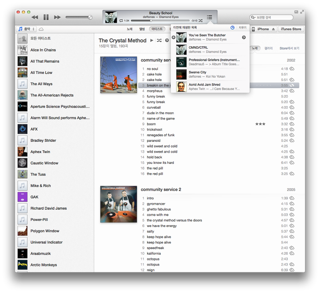320x293 pixels.
Task: Open arrow menu beside The Crystal Method title
Action: click(167, 40)
